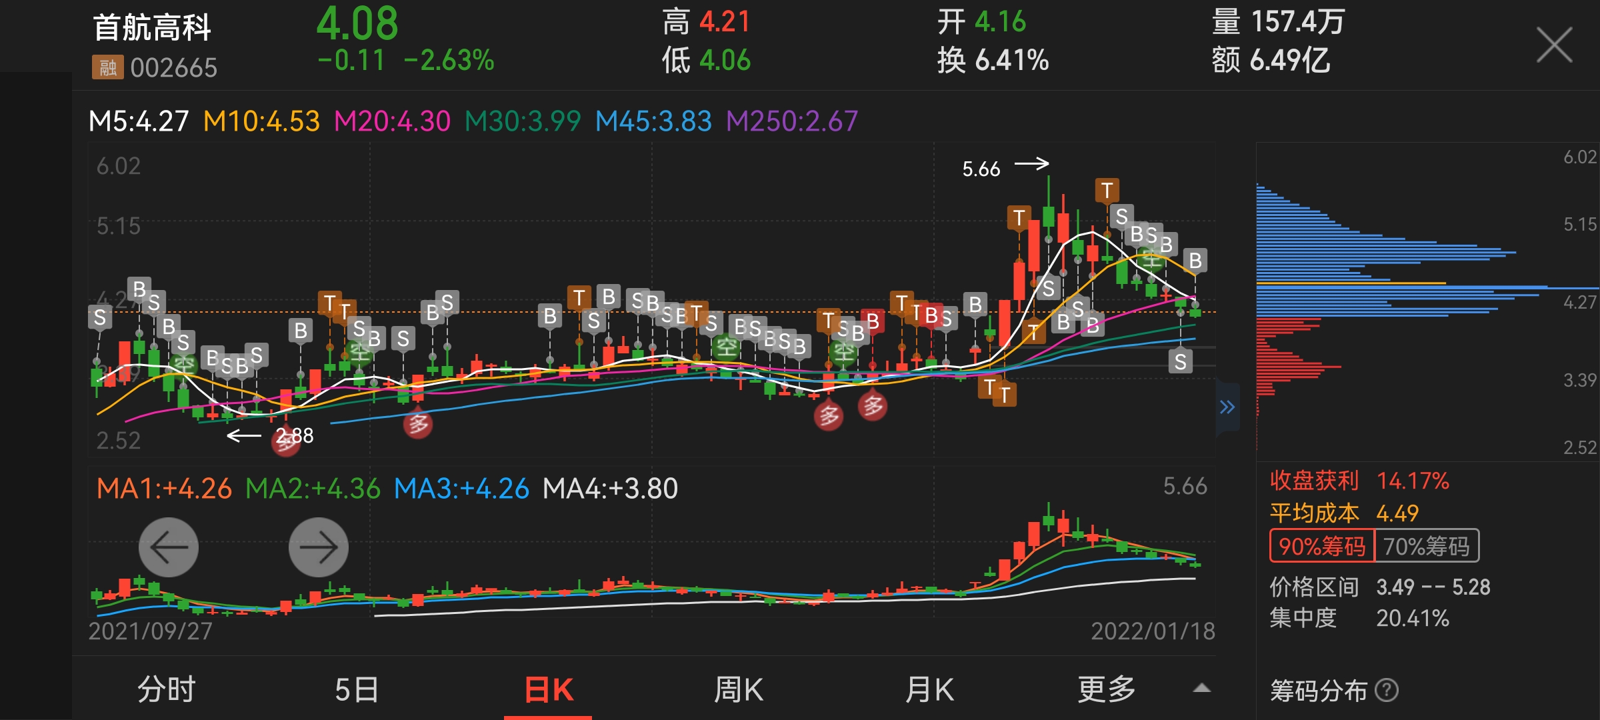1600x720 pixels.
Task: Tap the start date 2021/09/27
Action: pyautogui.click(x=151, y=631)
